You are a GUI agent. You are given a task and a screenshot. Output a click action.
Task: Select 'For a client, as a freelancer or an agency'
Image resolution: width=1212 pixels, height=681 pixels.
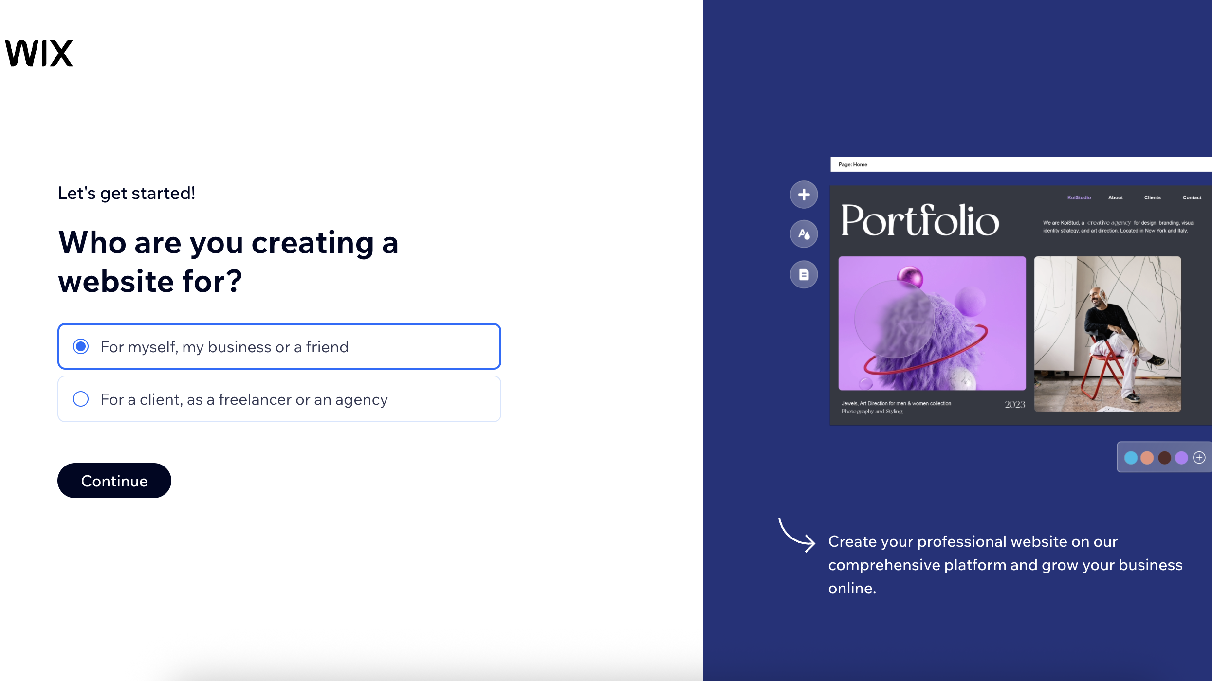click(279, 399)
